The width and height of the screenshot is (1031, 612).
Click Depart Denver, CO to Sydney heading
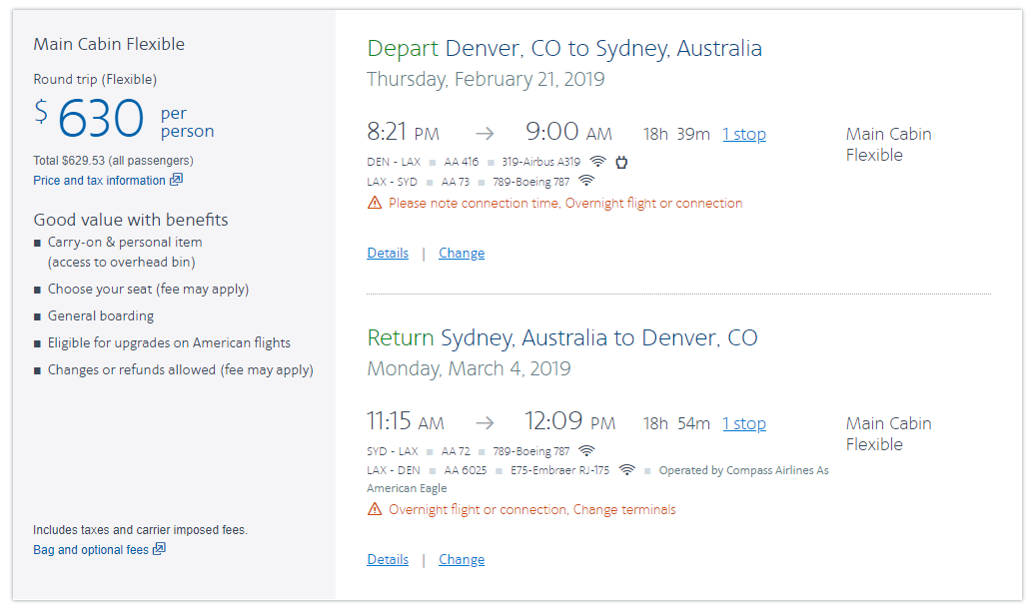pyautogui.click(x=564, y=48)
